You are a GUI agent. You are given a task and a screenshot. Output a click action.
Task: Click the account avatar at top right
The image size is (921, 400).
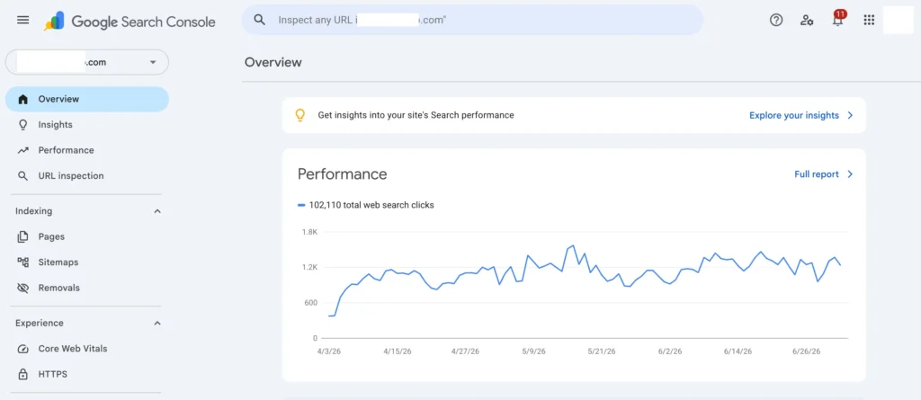pyautogui.click(x=899, y=20)
